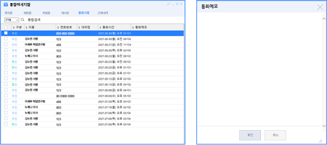327x145 pixels.
Task: Check the highlighted 000-000-0000 row checkbox
Action: coord(6,33)
